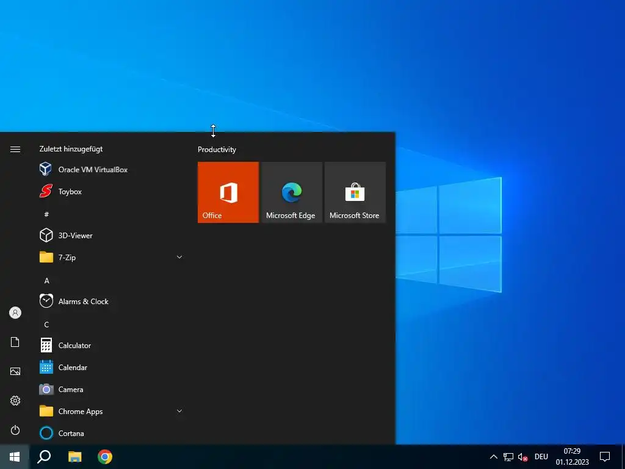Viewport: 625px width, 469px height.
Task: Open the Chrome Apps folder
Action: [111, 411]
